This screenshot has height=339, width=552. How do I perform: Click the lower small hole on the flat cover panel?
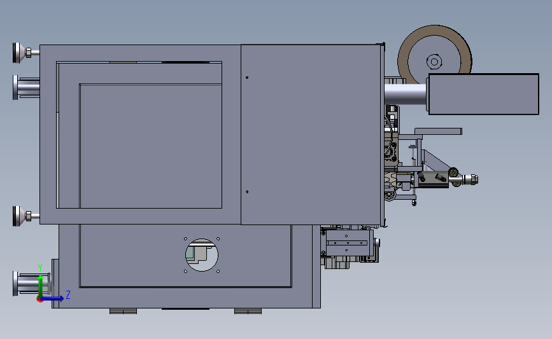[247, 191]
